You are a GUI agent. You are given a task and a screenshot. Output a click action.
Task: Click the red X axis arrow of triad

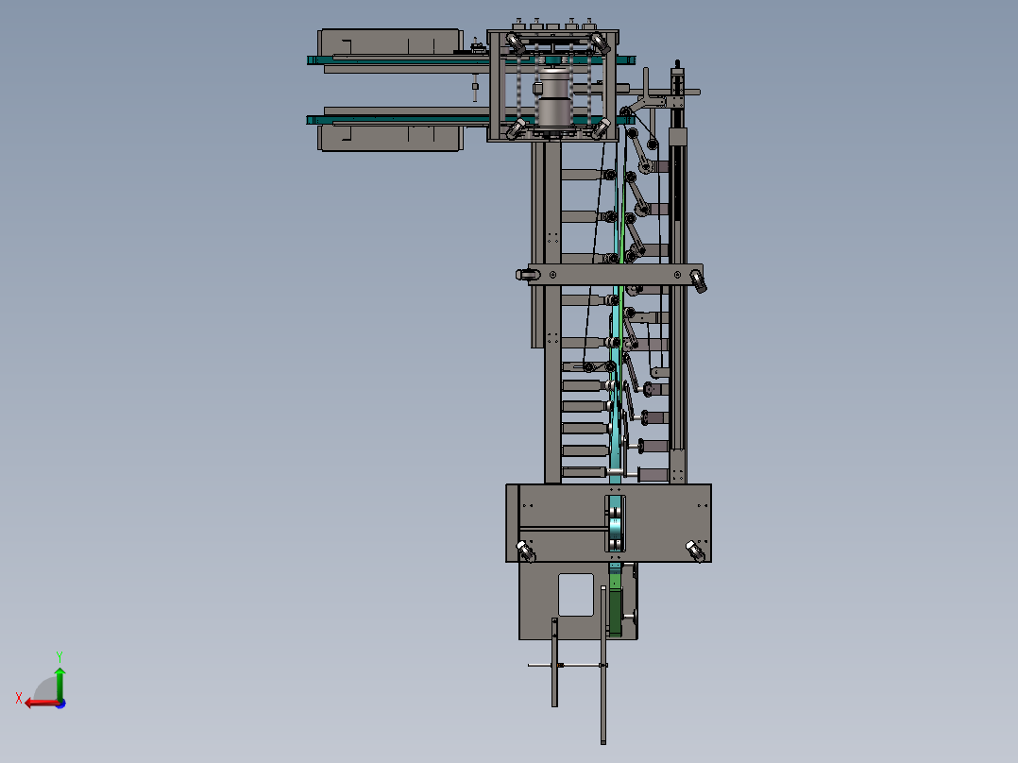tap(42, 703)
